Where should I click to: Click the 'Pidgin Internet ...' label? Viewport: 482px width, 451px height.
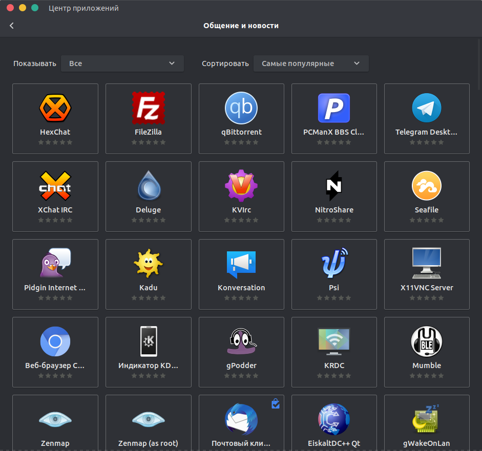[x=55, y=288]
